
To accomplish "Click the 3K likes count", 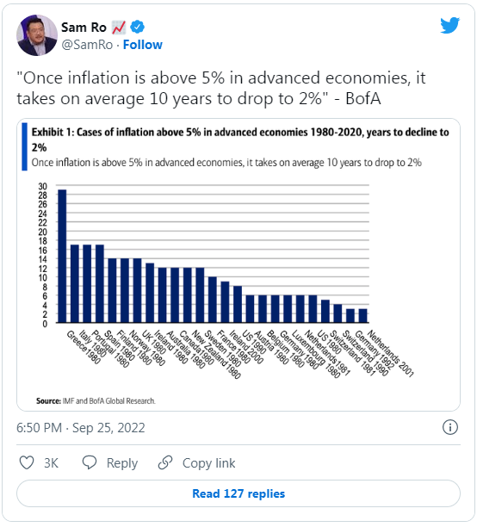I will pyautogui.click(x=51, y=462).
